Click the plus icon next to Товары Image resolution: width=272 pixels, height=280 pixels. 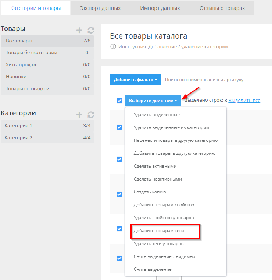click(x=79, y=30)
